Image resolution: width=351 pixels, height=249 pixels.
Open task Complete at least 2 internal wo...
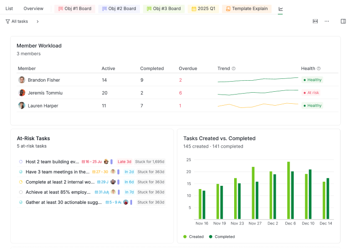(60, 182)
